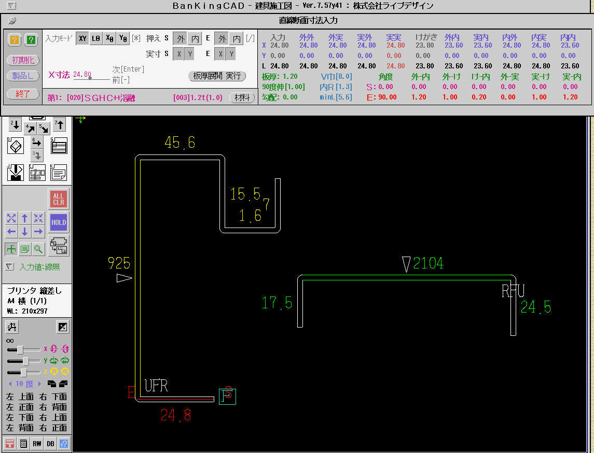The height and width of the screenshot is (453, 594).
Task: Select the 左 正面 view
Action: point(20,407)
